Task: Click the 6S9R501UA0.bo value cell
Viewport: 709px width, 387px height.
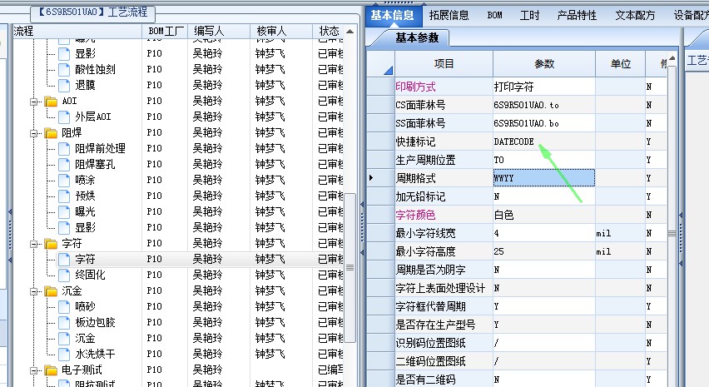Action: point(544,123)
